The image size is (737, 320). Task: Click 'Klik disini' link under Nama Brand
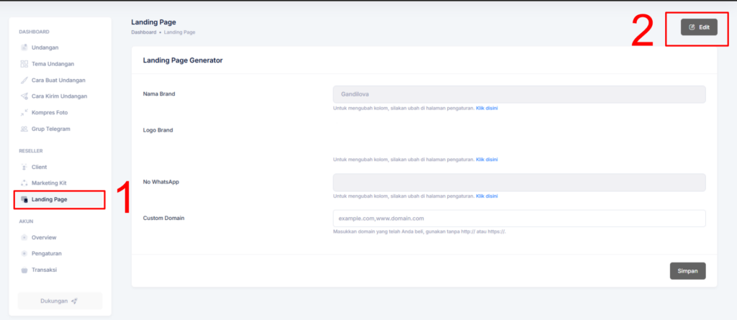pyautogui.click(x=487, y=108)
